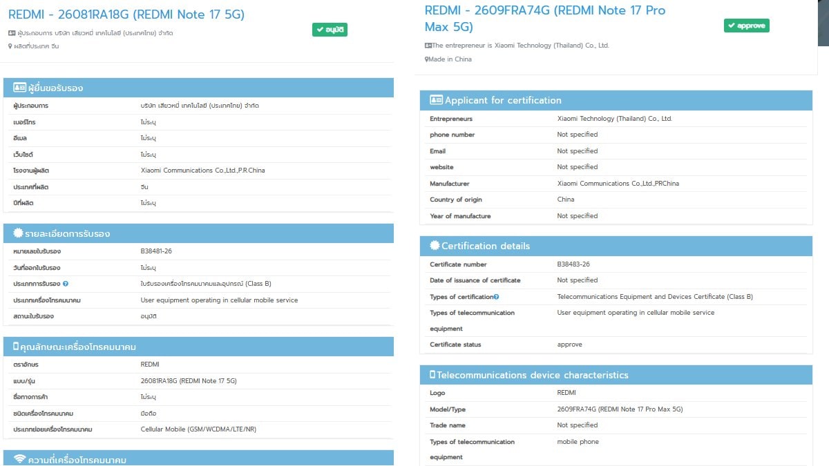Select 'approve' in the Certificate status row

[570, 344]
